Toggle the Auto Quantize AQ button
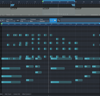100x96 pixels. 18,20
